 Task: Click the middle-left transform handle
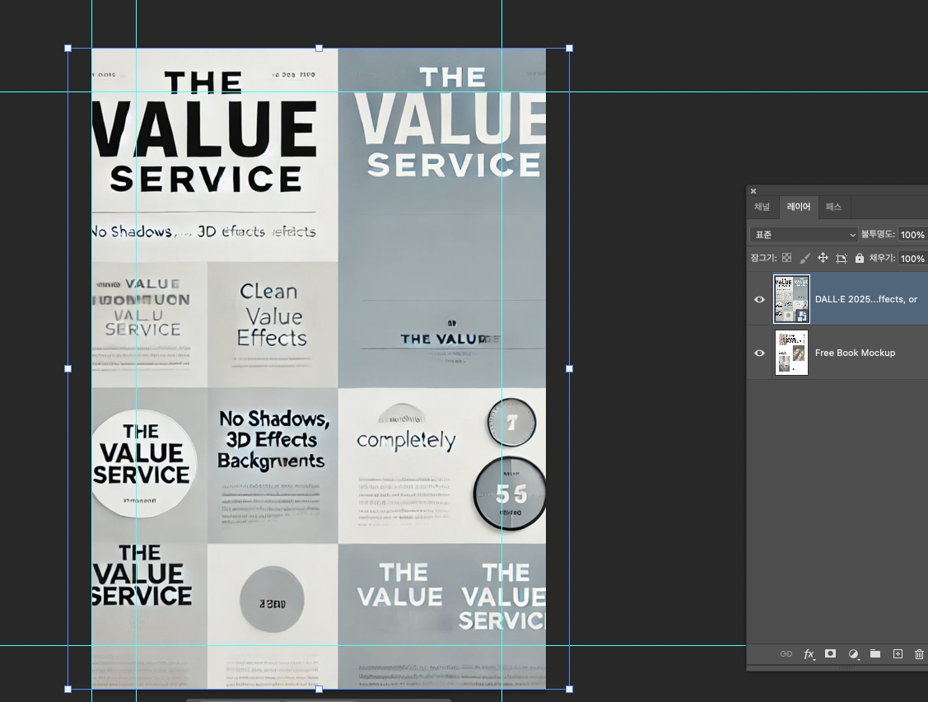pos(68,368)
